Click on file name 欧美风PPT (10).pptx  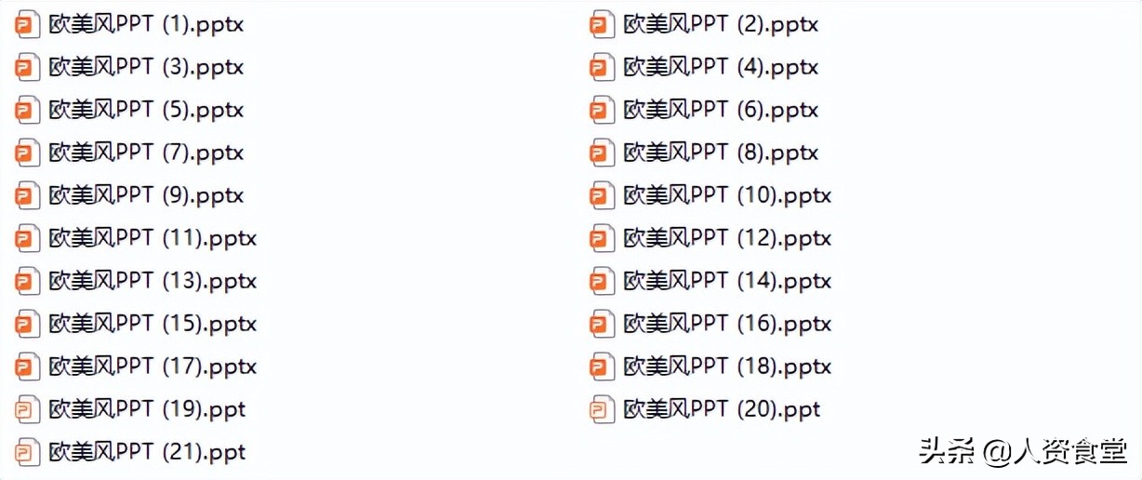[727, 196]
